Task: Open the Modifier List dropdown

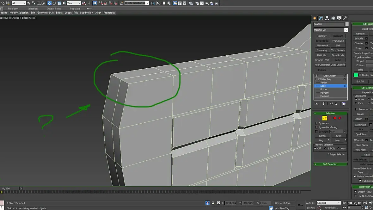Action: coord(346,30)
